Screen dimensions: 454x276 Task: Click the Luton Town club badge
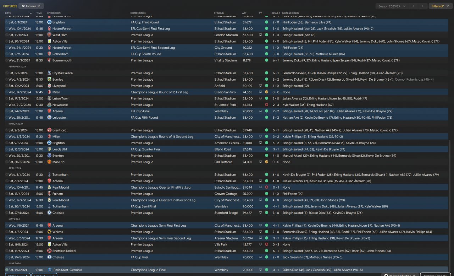point(49,98)
